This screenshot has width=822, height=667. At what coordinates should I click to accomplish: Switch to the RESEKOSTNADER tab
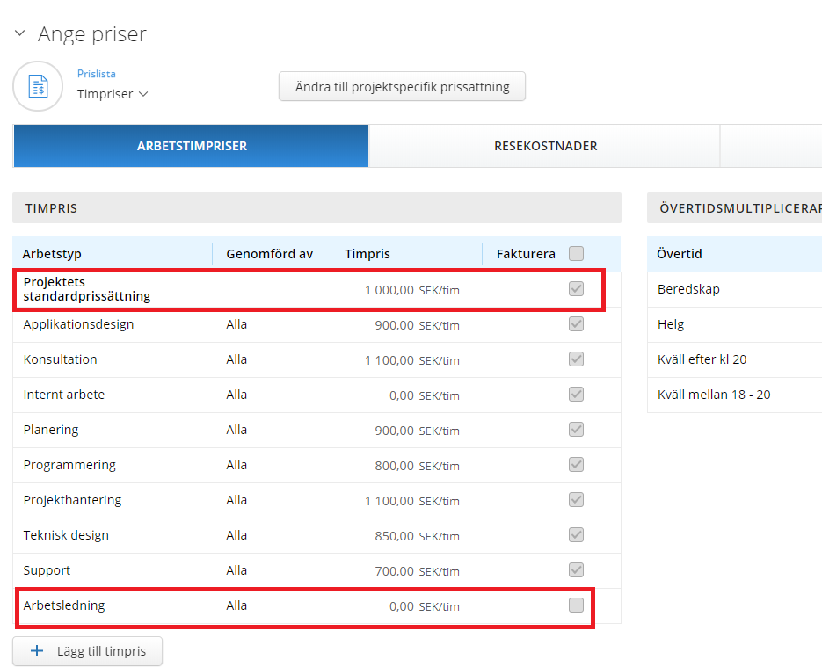point(545,146)
